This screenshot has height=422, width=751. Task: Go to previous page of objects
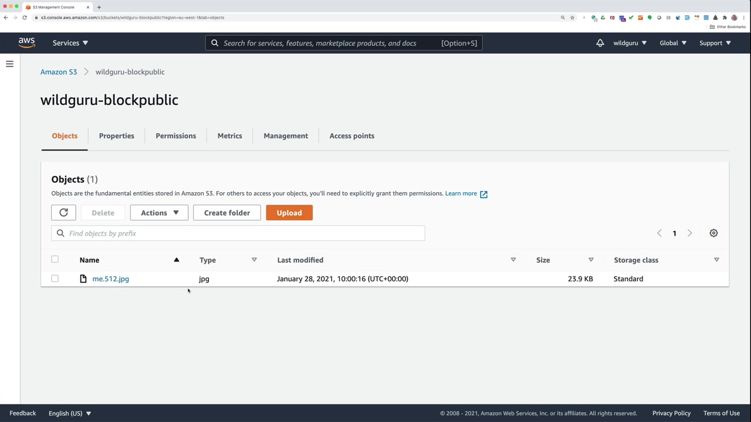pos(659,233)
